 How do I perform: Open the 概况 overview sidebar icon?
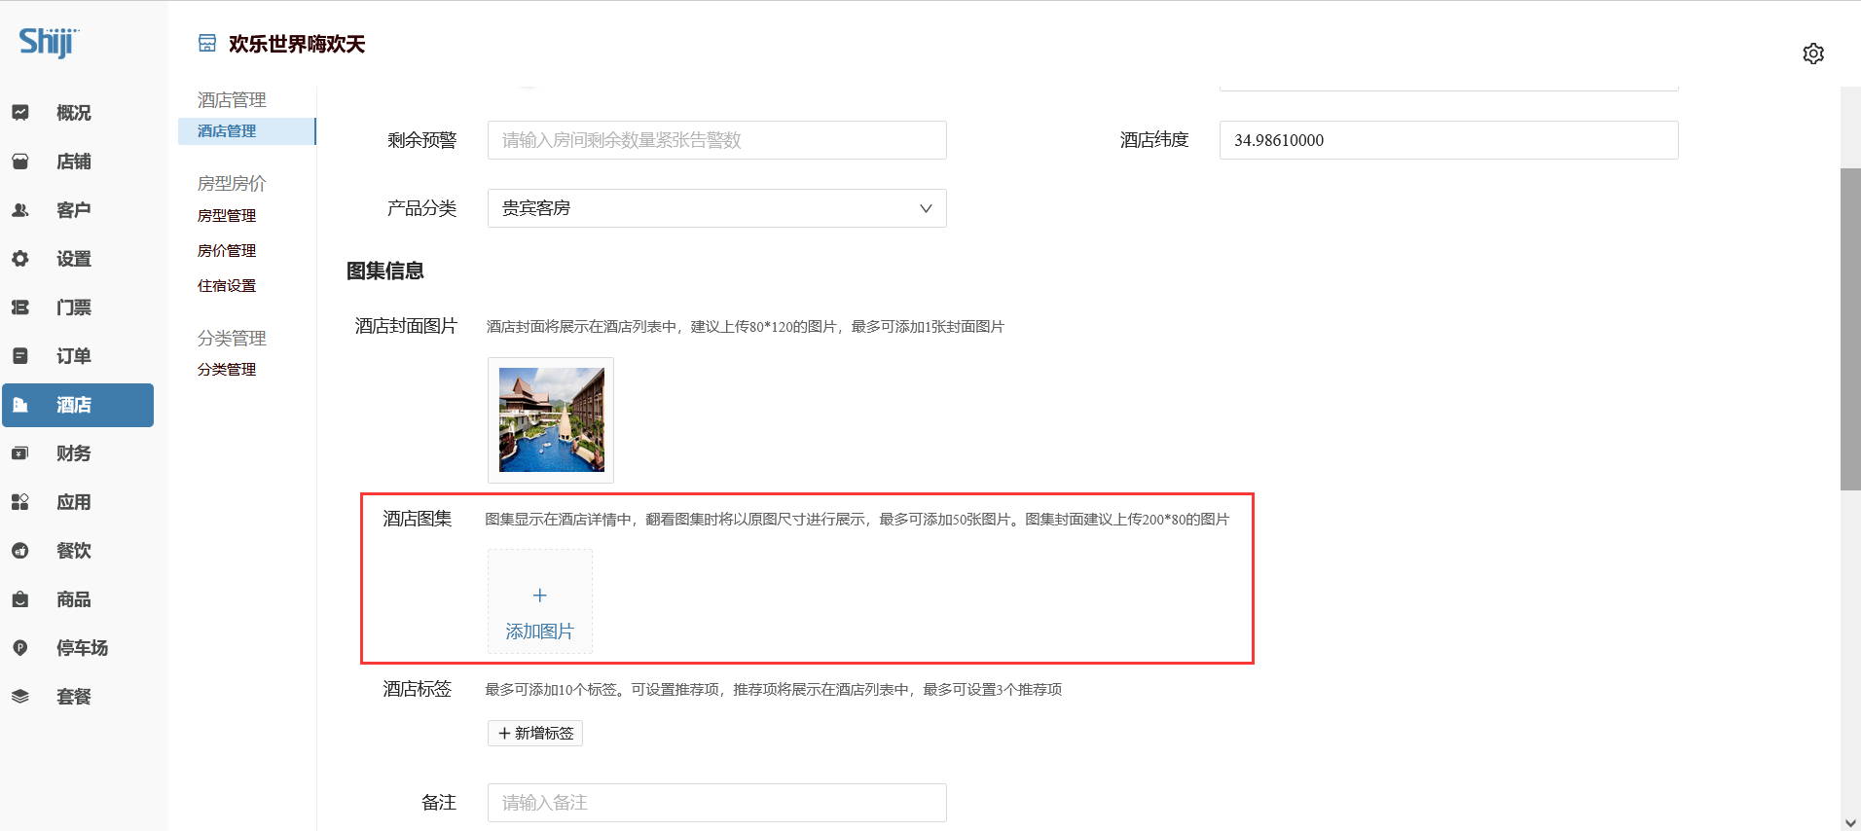click(20, 113)
